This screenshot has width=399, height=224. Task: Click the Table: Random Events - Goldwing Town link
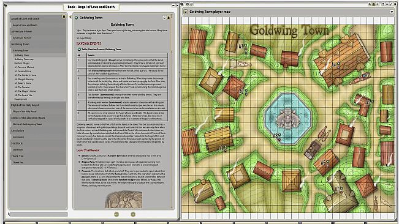101,50
